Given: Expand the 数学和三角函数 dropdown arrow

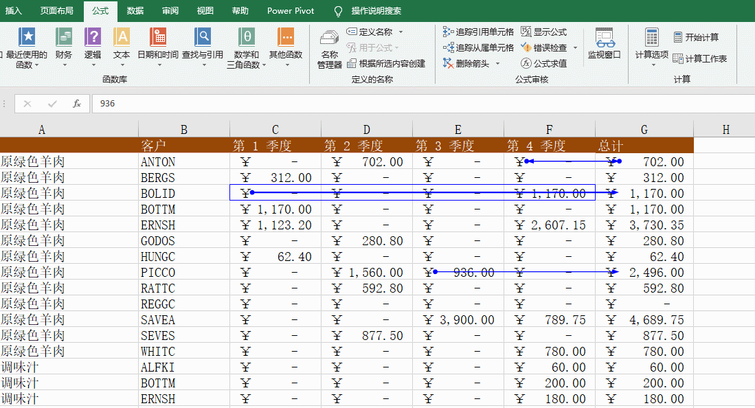Looking at the screenshot, I should point(264,65).
